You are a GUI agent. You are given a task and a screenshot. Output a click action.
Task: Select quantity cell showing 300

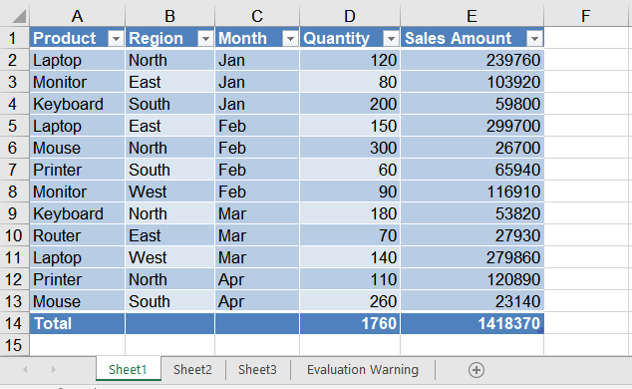pyautogui.click(x=350, y=148)
